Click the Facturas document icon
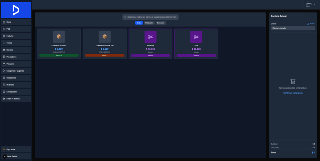 tap(4, 36)
